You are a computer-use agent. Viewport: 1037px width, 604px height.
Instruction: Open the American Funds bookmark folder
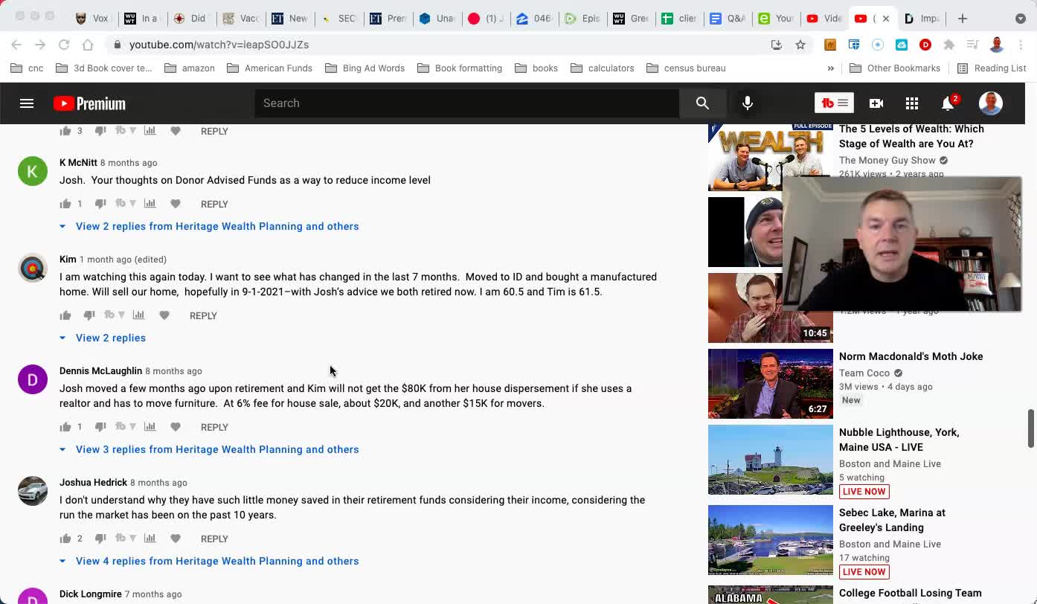click(269, 68)
